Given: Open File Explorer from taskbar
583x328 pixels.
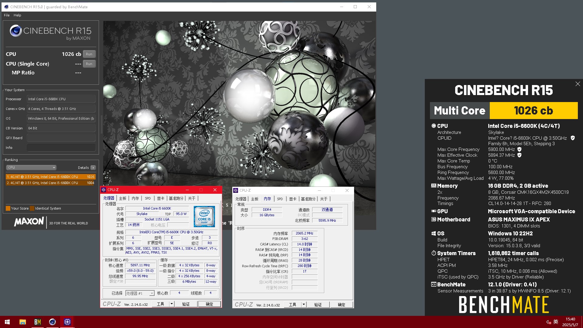Looking at the screenshot, I should pos(22,322).
